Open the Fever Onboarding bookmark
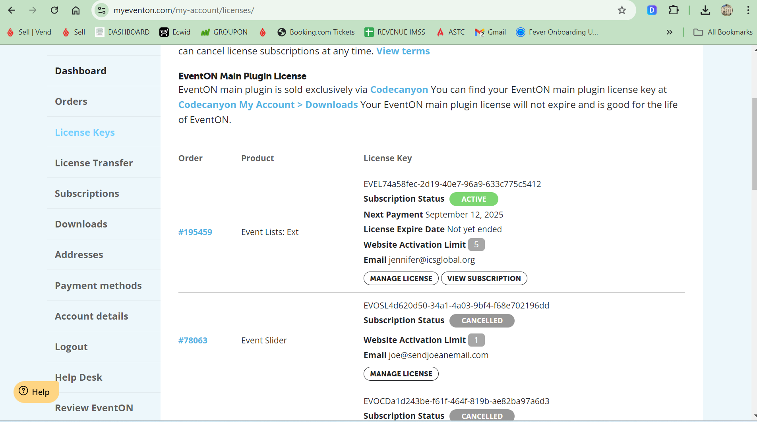 point(557,32)
